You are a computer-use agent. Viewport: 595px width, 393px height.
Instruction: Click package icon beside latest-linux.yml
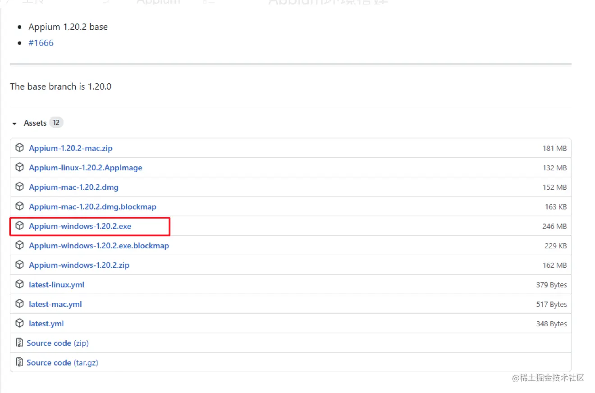coord(19,284)
